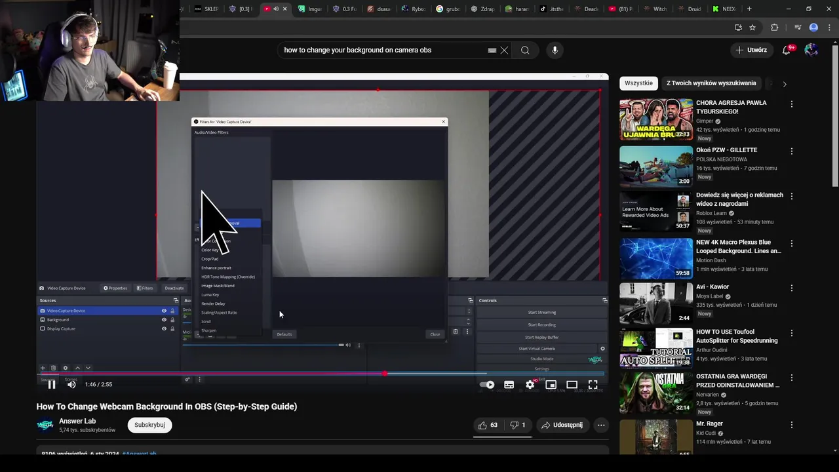Show more filter chips with the arrow
The image size is (839, 472).
784,84
